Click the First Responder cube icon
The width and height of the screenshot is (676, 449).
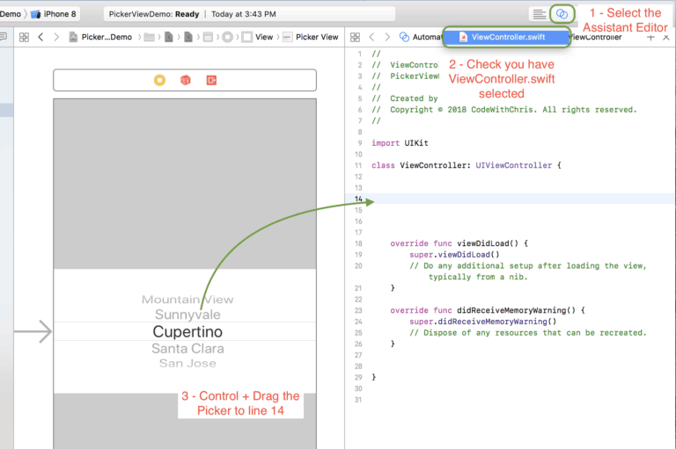coord(185,81)
